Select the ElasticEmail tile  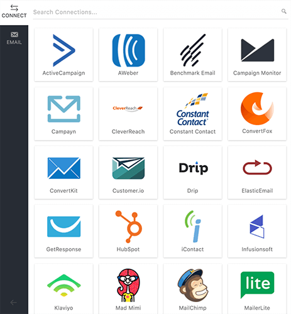257,173
